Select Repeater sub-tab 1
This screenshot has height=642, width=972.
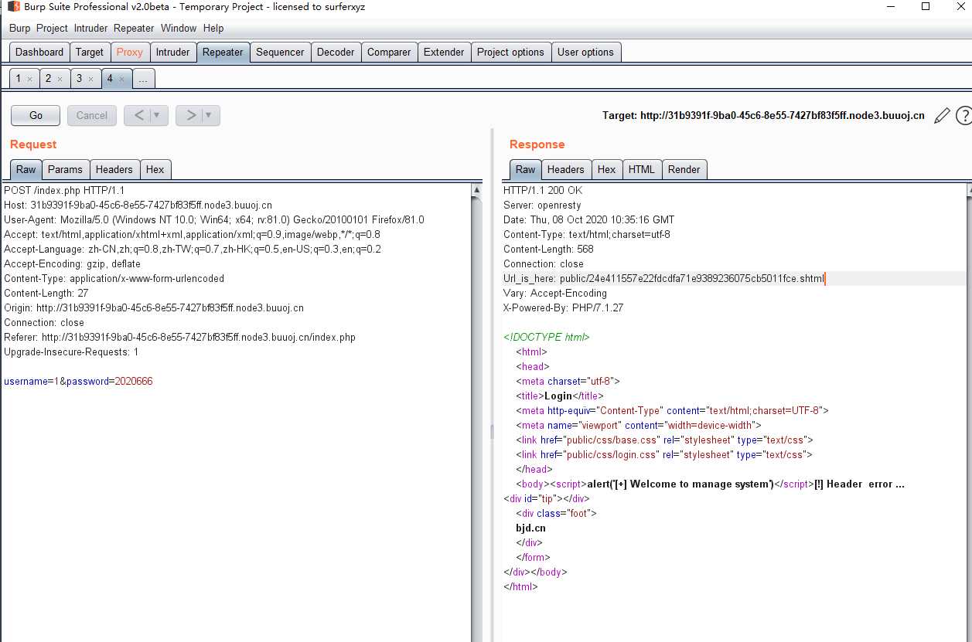(x=19, y=79)
